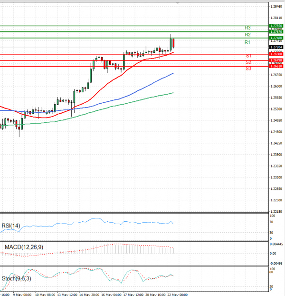Click the R3 resistance label
Image resolution: width=285 pixels, height=296 pixels.
coord(247,28)
